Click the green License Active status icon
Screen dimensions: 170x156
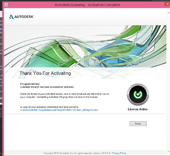pos(138,94)
